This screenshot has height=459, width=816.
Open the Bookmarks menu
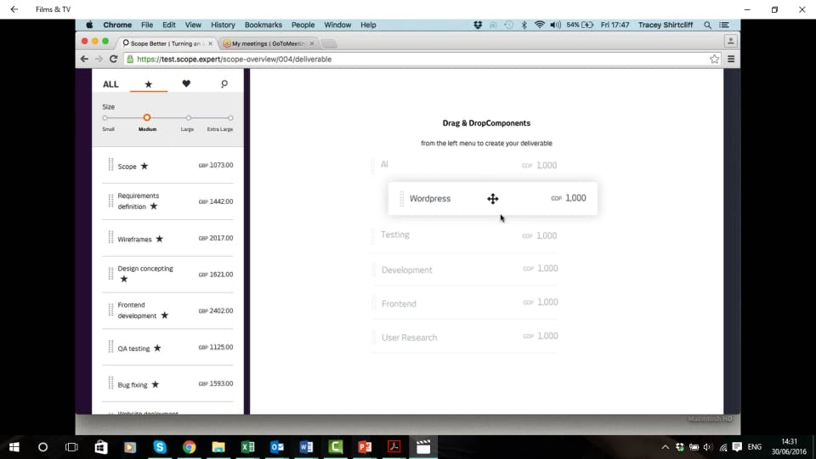[x=263, y=25]
